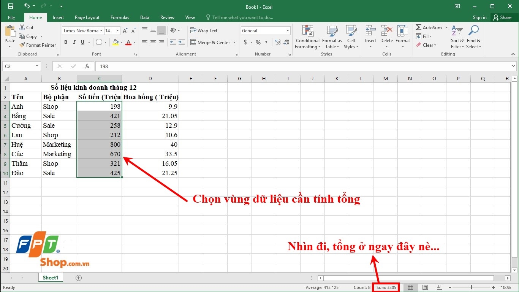
Task: Click the Name Box showing C3
Action: click(x=21, y=66)
